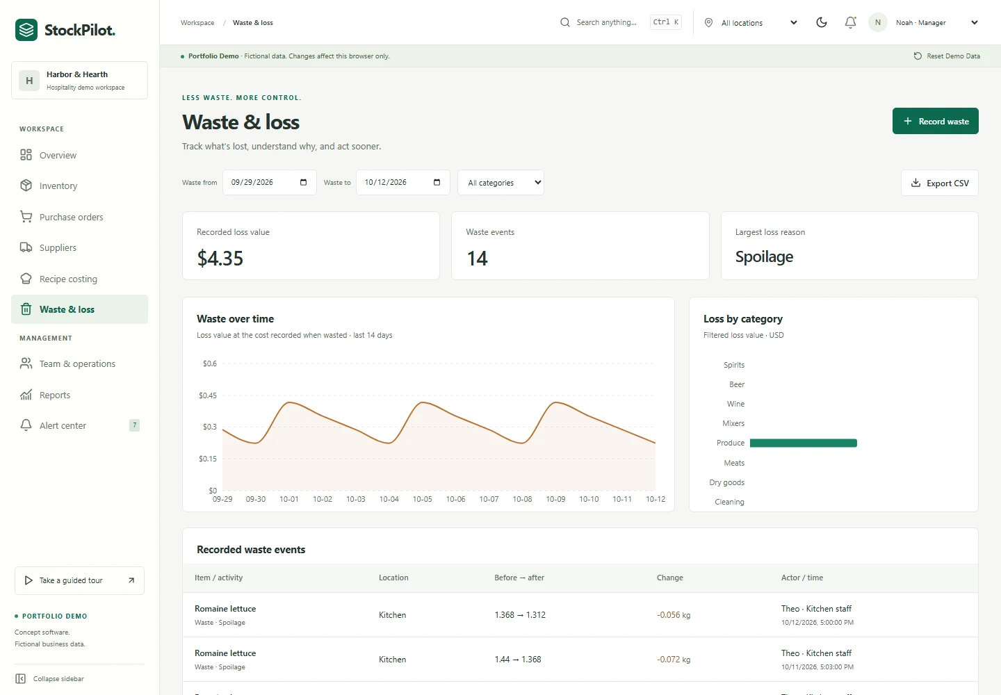
Task: Click the Produce loss bar in chart
Action: pyautogui.click(x=804, y=443)
